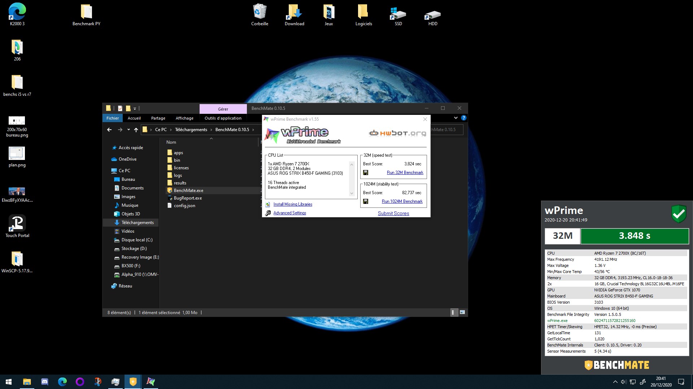Click the green shield checkmark in BenchMate panel
Image resolution: width=693 pixels, height=389 pixels.
(x=679, y=214)
